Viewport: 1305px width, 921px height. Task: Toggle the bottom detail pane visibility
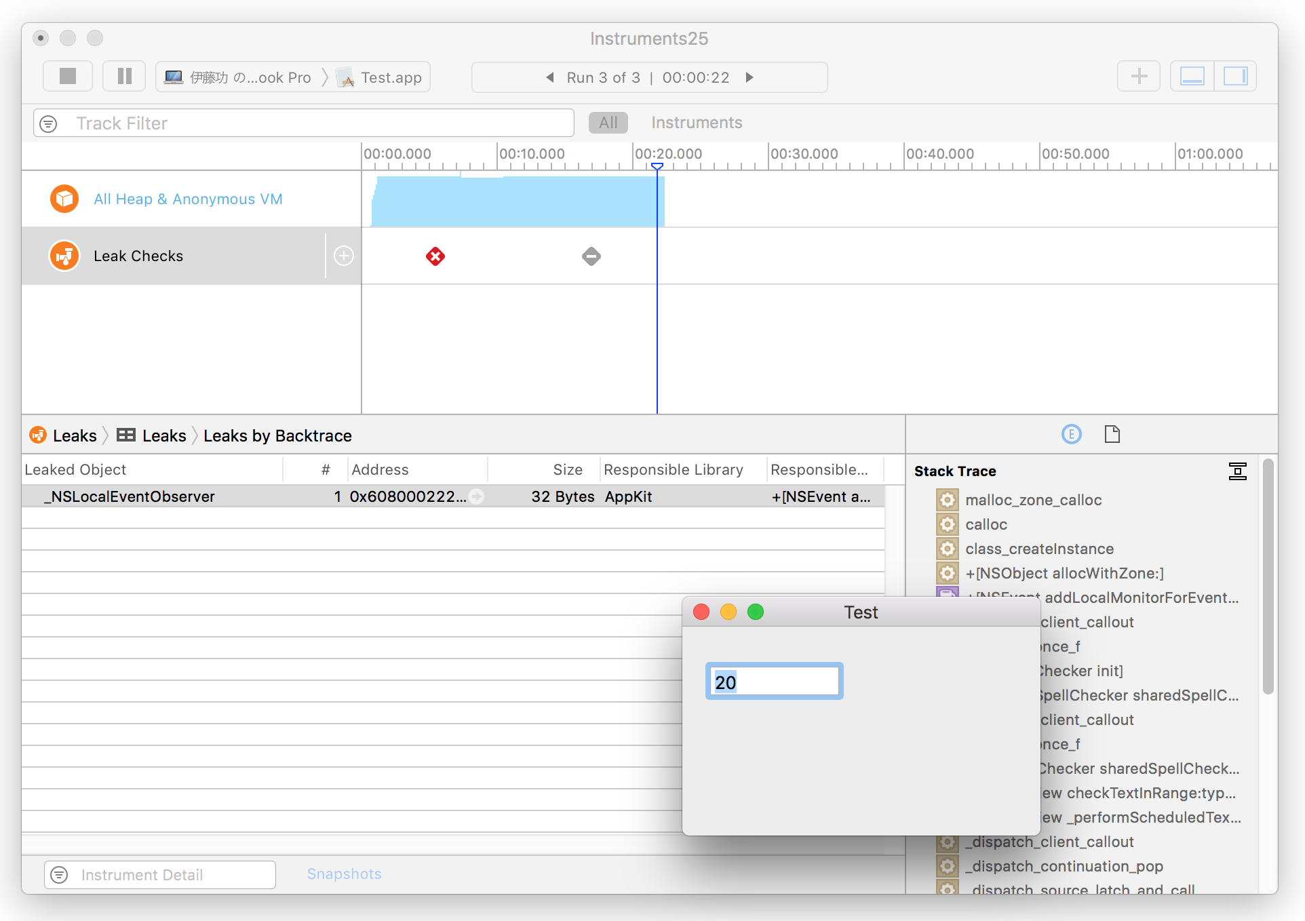pos(1192,76)
